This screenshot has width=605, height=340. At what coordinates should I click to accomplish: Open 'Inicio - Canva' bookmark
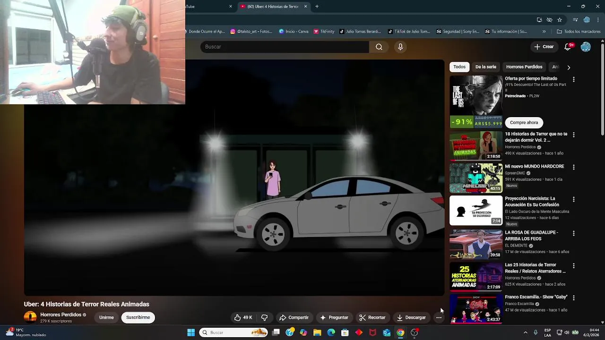click(294, 32)
